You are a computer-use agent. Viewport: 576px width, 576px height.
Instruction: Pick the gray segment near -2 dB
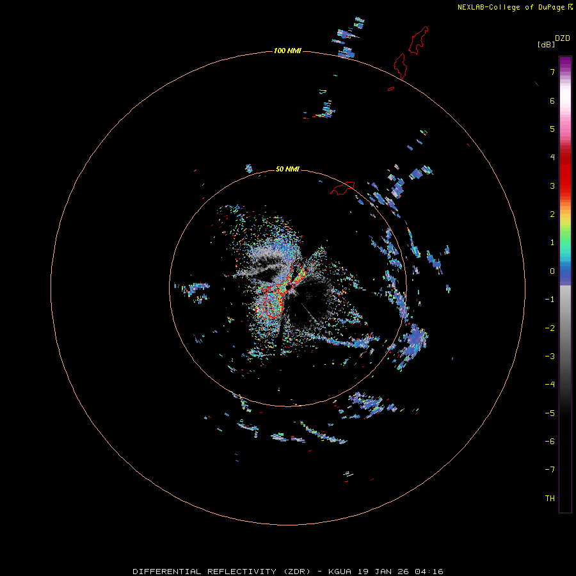tap(565, 328)
